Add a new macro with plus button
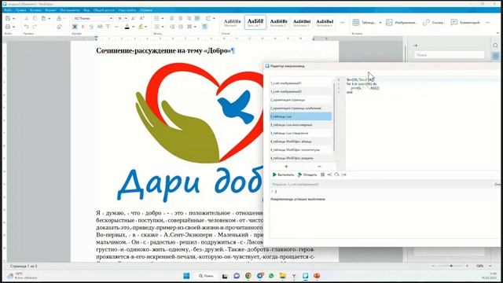Viewport: 503px width, 283px height. (x=286, y=167)
